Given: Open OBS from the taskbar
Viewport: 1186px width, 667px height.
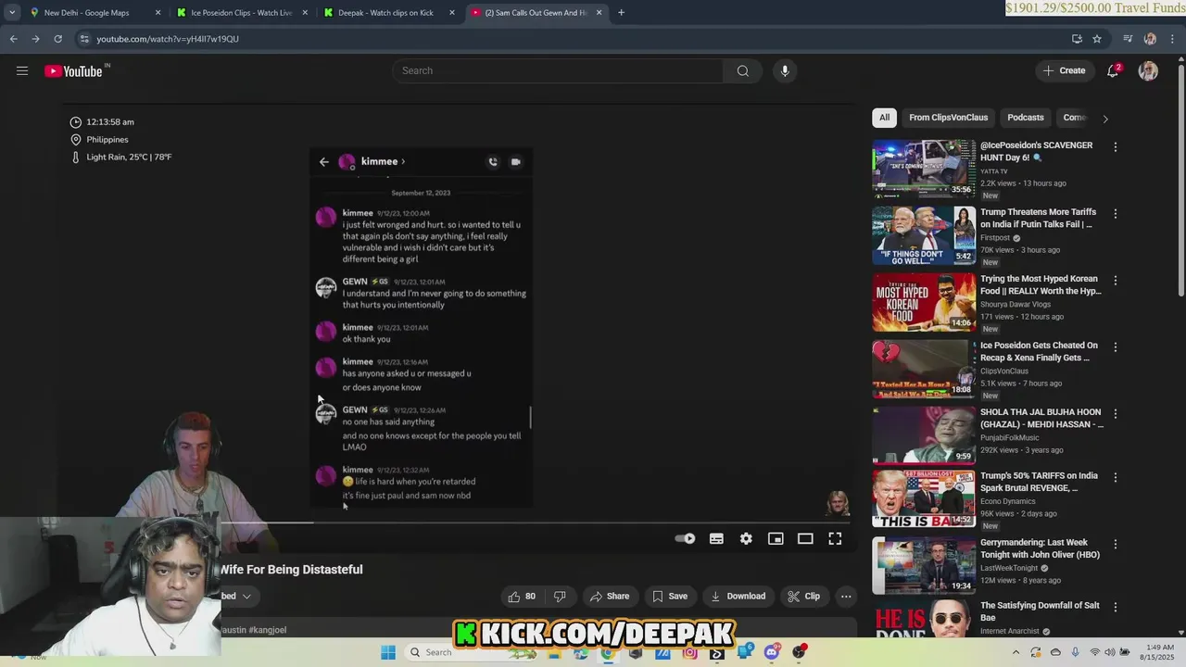Looking at the screenshot, I should pyautogui.click(x=799, y=652).
